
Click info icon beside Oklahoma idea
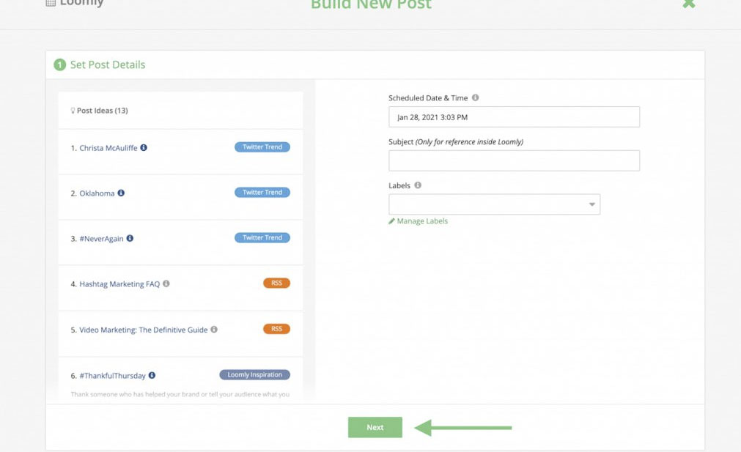coord(121,193)
